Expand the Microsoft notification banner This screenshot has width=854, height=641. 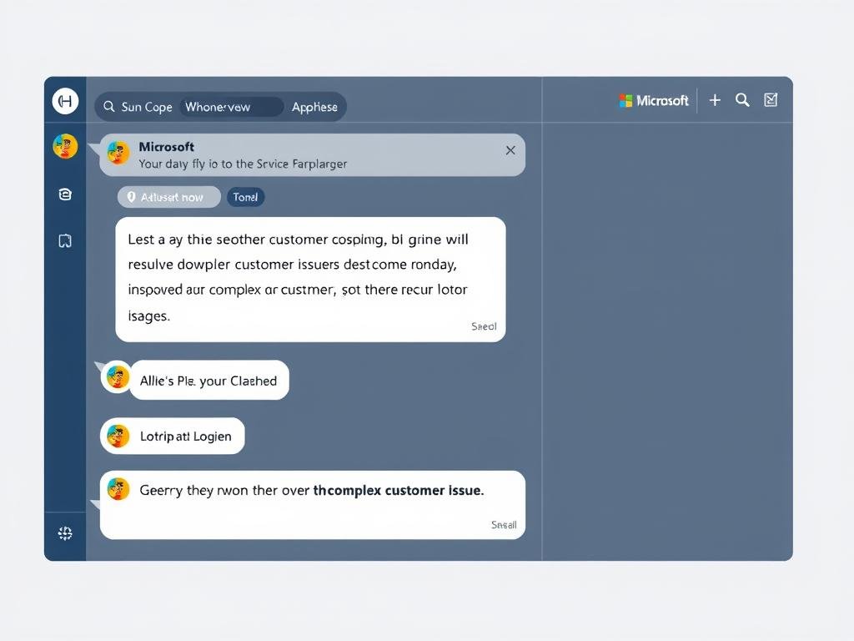pos(309,154)
